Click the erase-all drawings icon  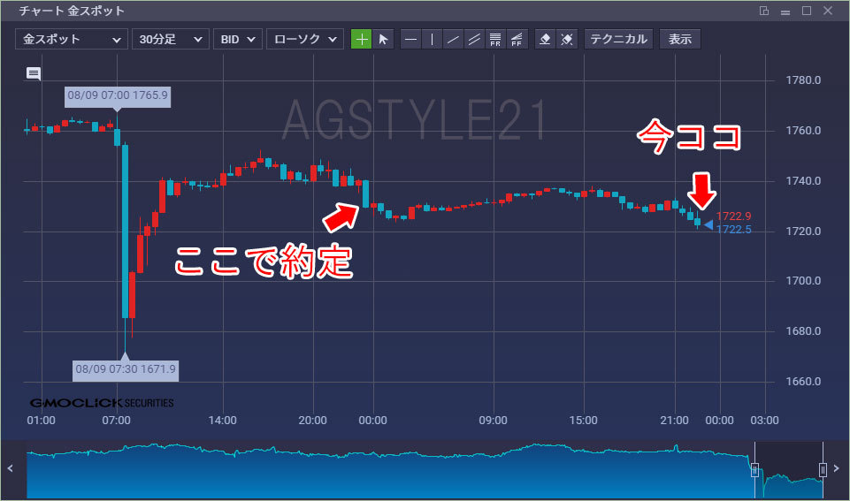tap(567, 39)
